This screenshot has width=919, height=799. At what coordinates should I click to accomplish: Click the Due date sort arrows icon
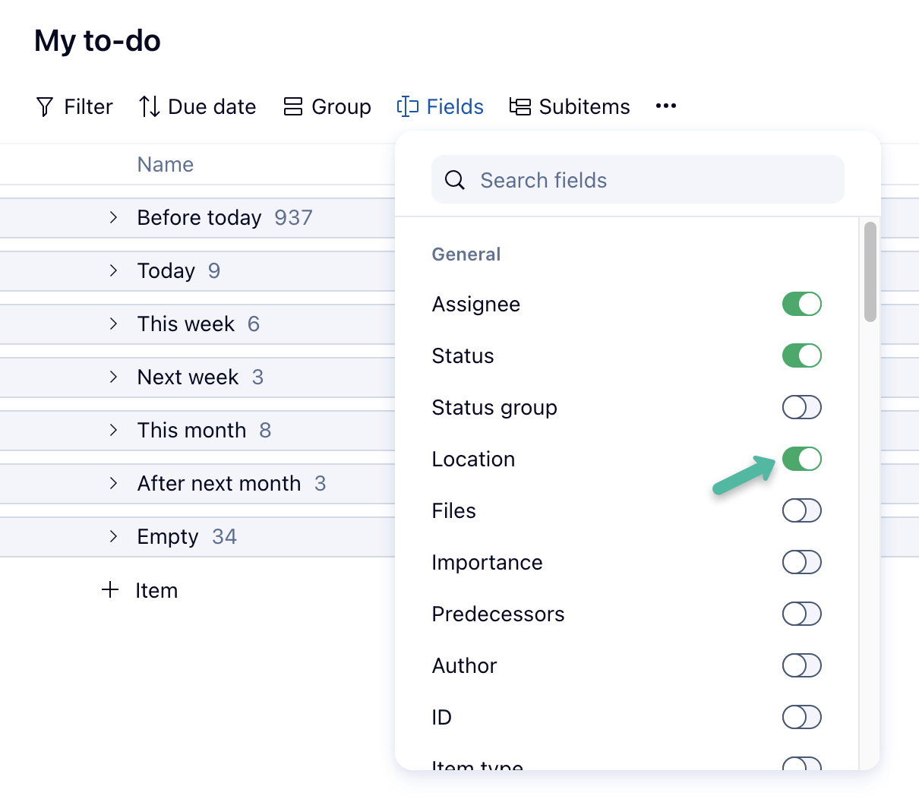(150, 106)
